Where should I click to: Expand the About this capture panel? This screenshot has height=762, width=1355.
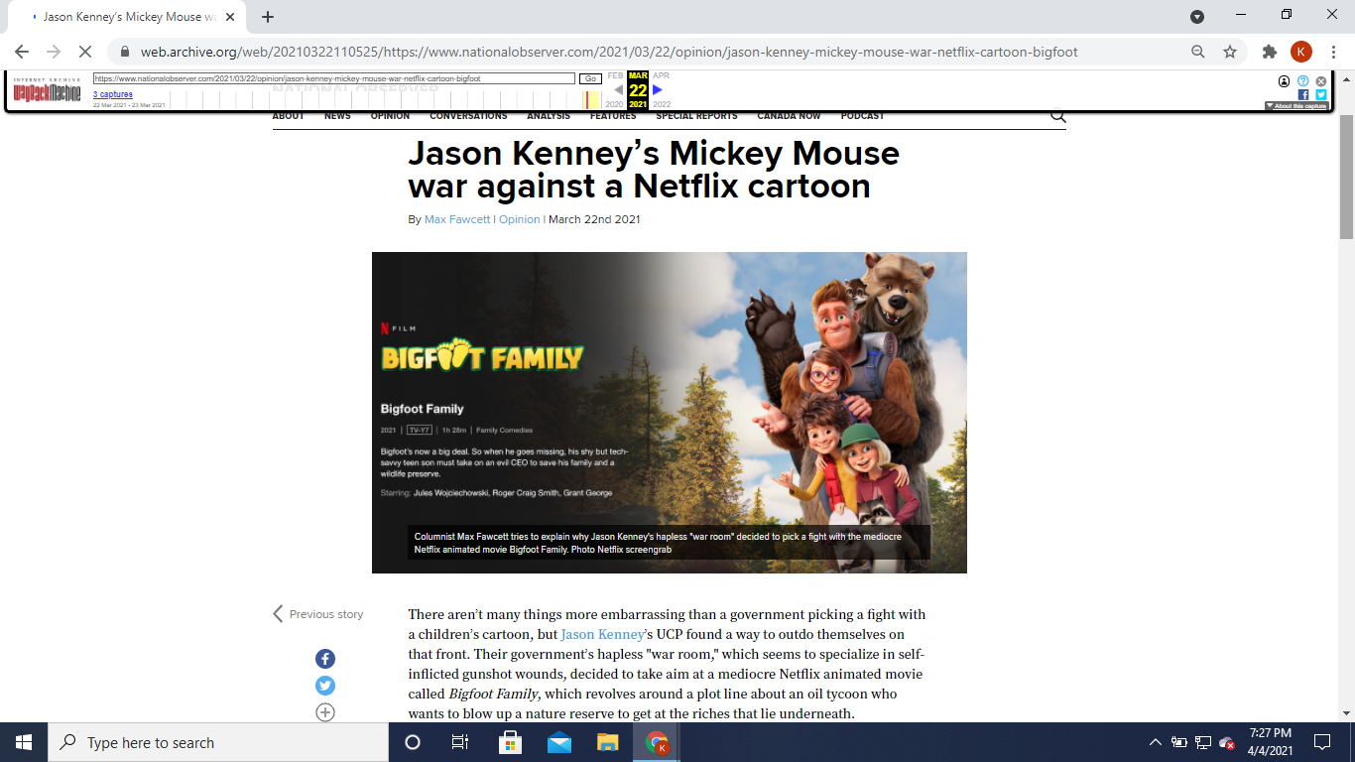[x=1295, y=106]
